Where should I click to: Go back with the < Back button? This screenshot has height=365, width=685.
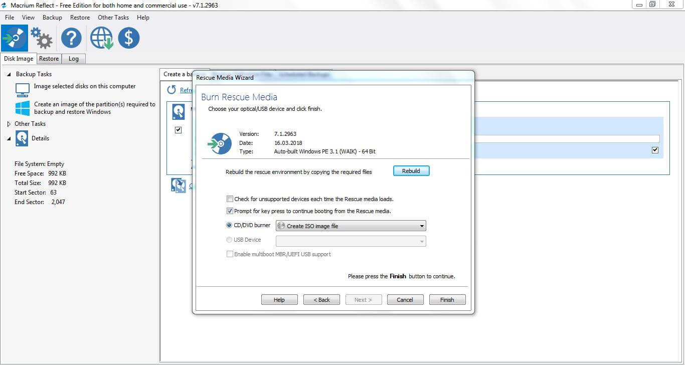[x=321, y=300]
